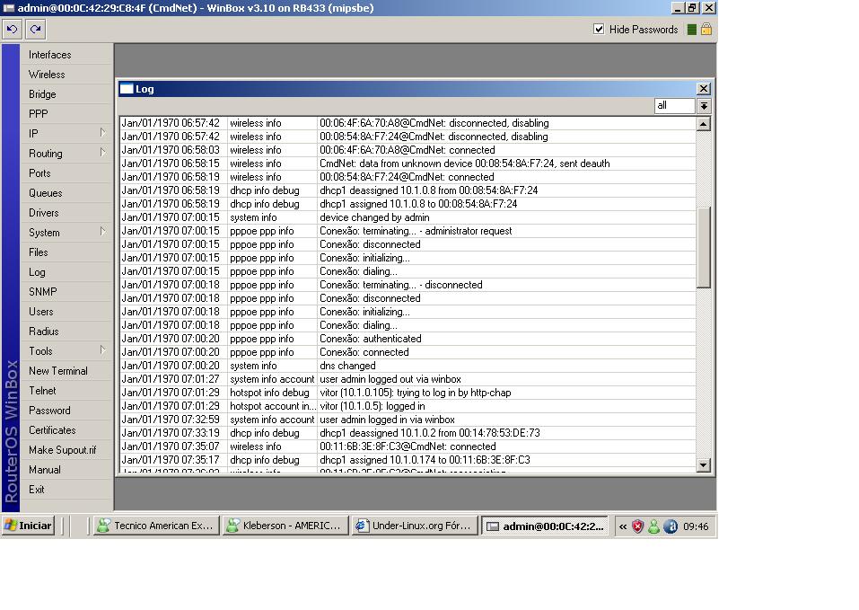Click the Log window title icon

coord(127,89)
